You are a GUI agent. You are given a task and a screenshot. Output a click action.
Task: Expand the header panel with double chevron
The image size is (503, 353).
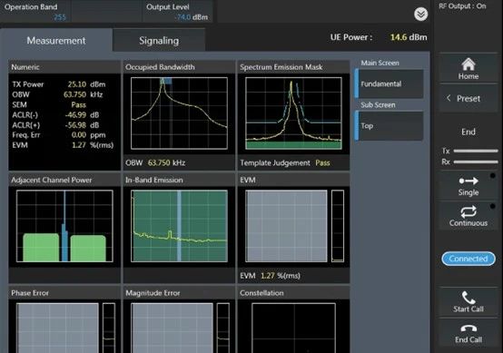(x=420, y=15)
